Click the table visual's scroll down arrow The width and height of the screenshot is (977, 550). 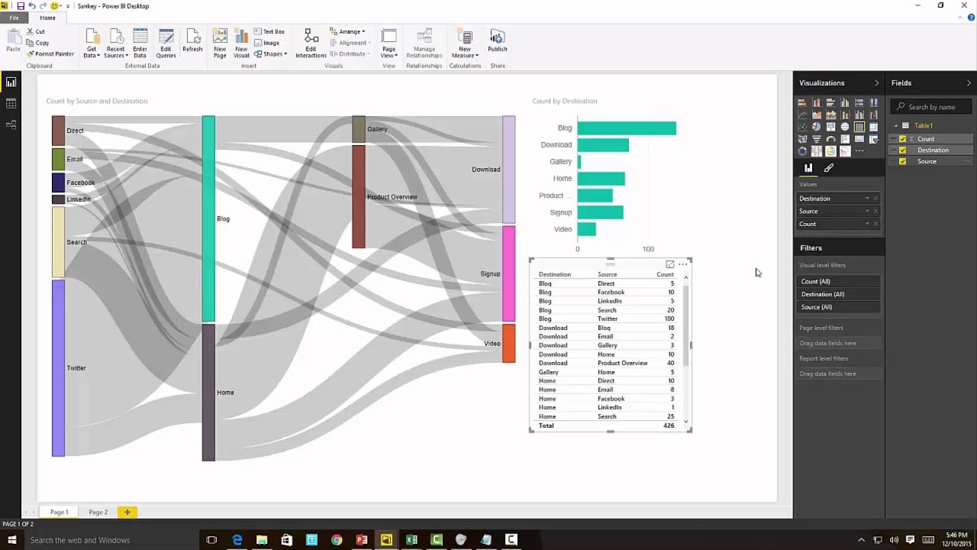tap(686, 422)
